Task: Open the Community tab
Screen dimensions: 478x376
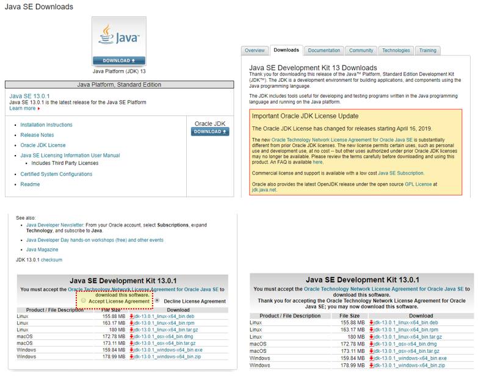Action: click(x=361, y=51)
